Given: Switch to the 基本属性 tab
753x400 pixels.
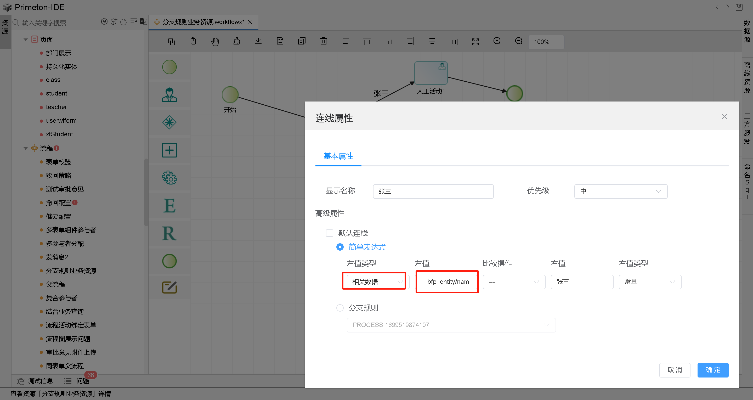Looking at the screenshot, I should coord(338,156).
